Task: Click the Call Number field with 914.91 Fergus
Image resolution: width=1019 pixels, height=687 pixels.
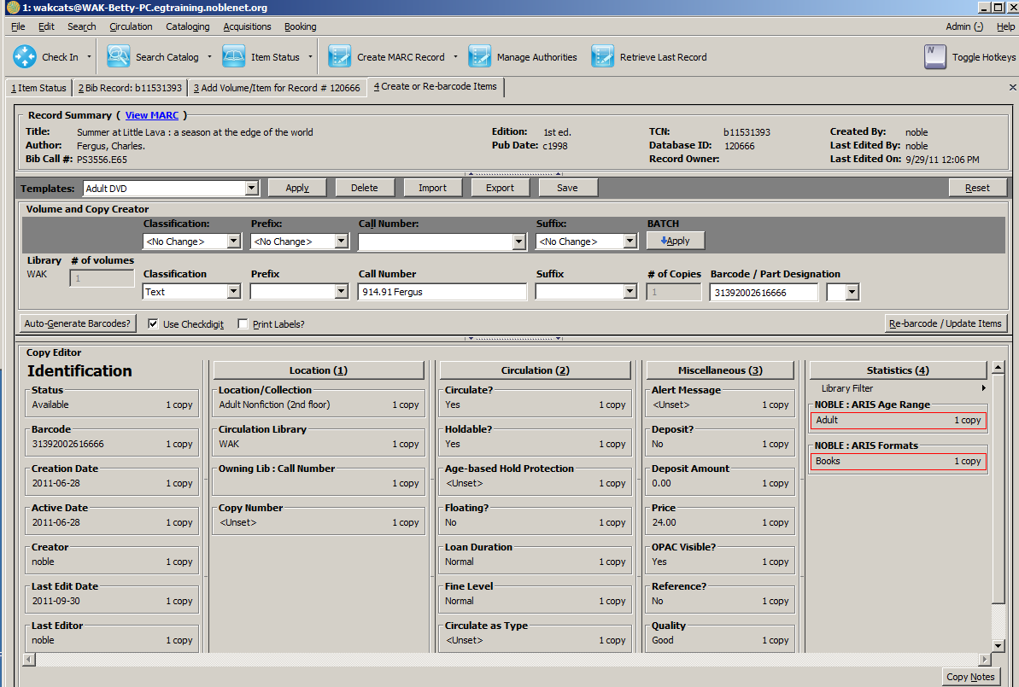Action: pos(442,292)
